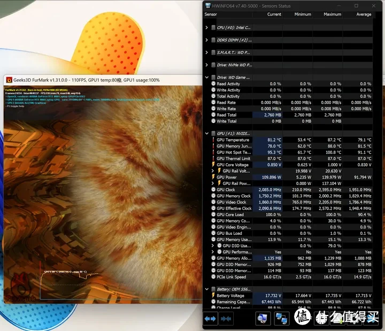The width and height of the screenshot is (385, 331).
Task: Click the thermometer icon beside GPU Thermal Limit
Action: coord(213,158)
